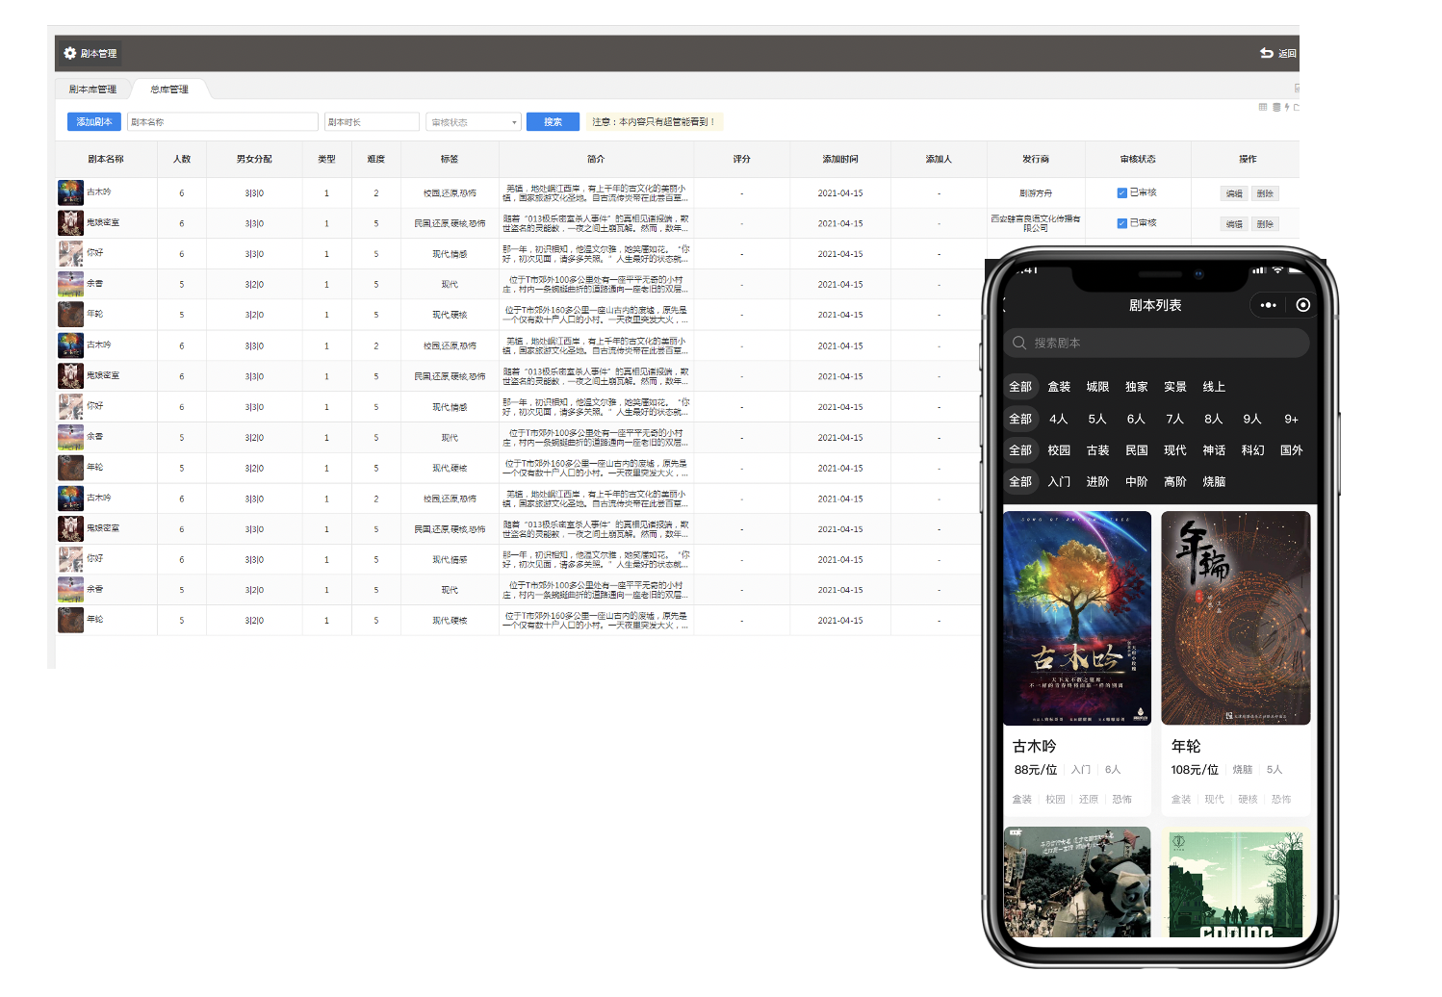The width and height of the screenshot is (1442, 997).
Task: Click the 男女分配 column header
Action: coord(254,160)
